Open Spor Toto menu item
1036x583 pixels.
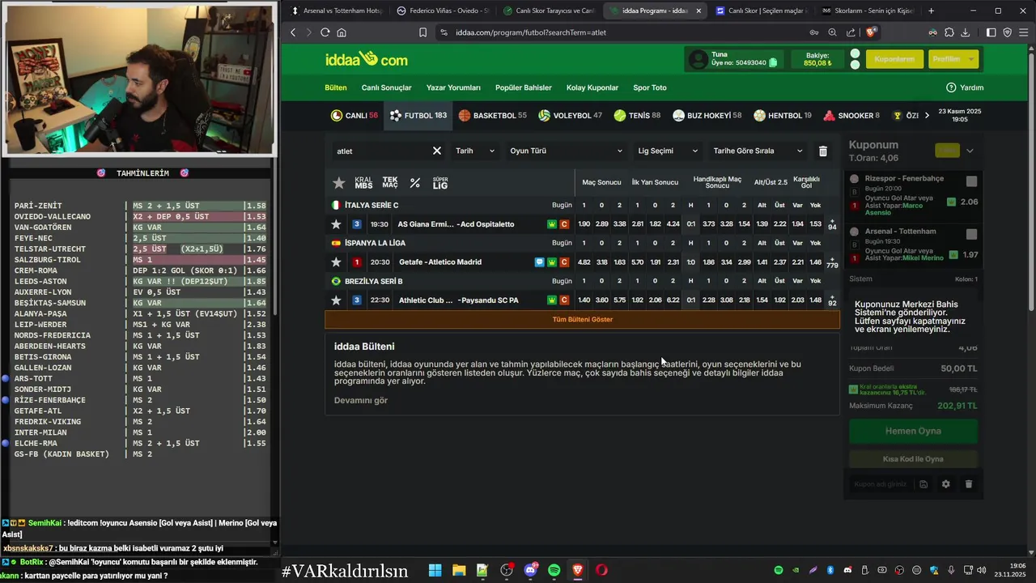[x=650, y=87]
